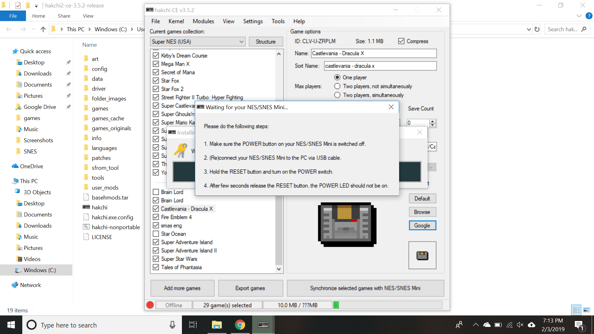Show hidden system tray icons
The height and width of the screenshot is (334, 594).
pos(476,325)
